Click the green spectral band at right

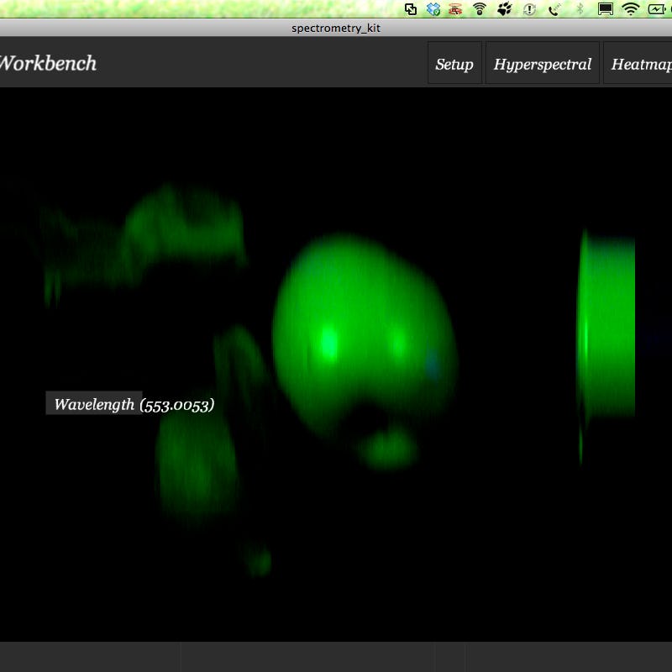point(606,328)
